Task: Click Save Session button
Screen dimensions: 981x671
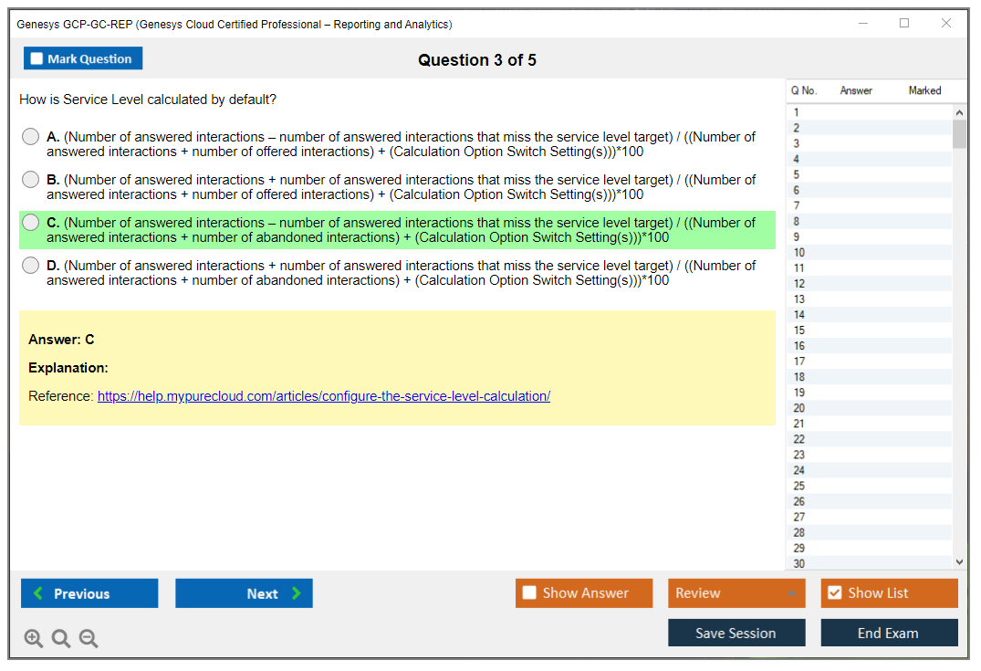Action: pyautogui.click(x=736, y=633)
